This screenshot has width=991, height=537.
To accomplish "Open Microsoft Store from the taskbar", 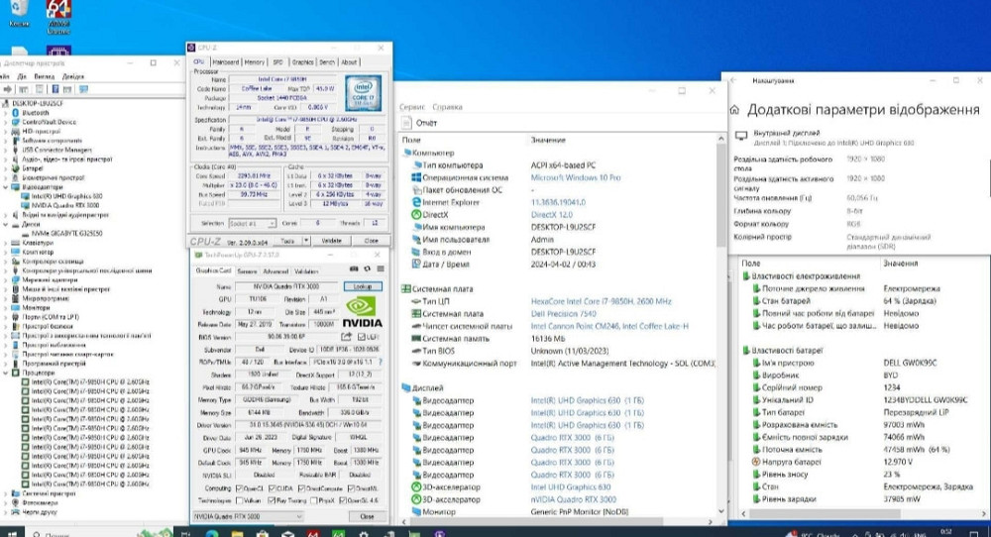I will point(263,533).
